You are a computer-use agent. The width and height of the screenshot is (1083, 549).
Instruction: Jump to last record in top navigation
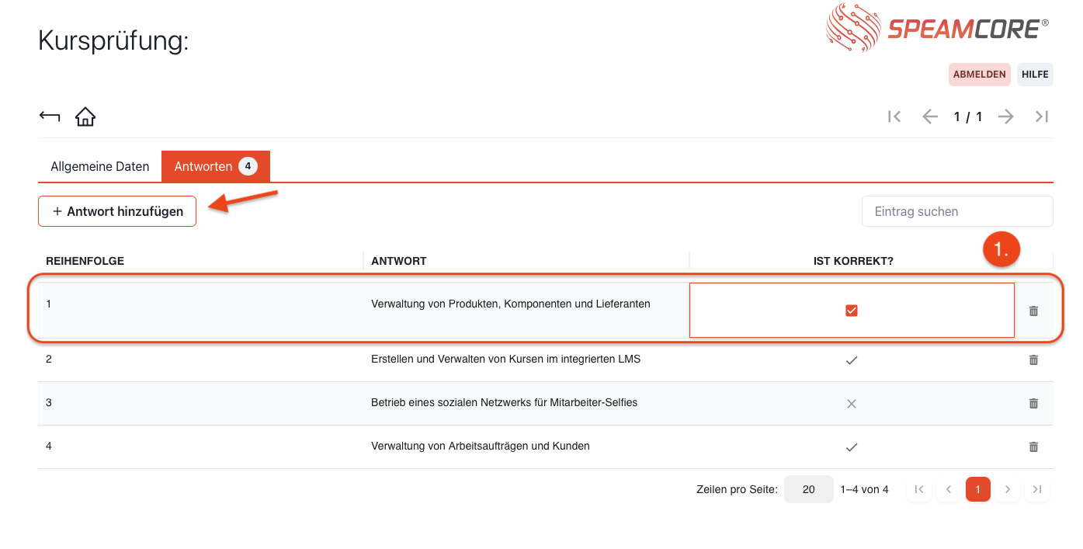[x=1042, y=116]
